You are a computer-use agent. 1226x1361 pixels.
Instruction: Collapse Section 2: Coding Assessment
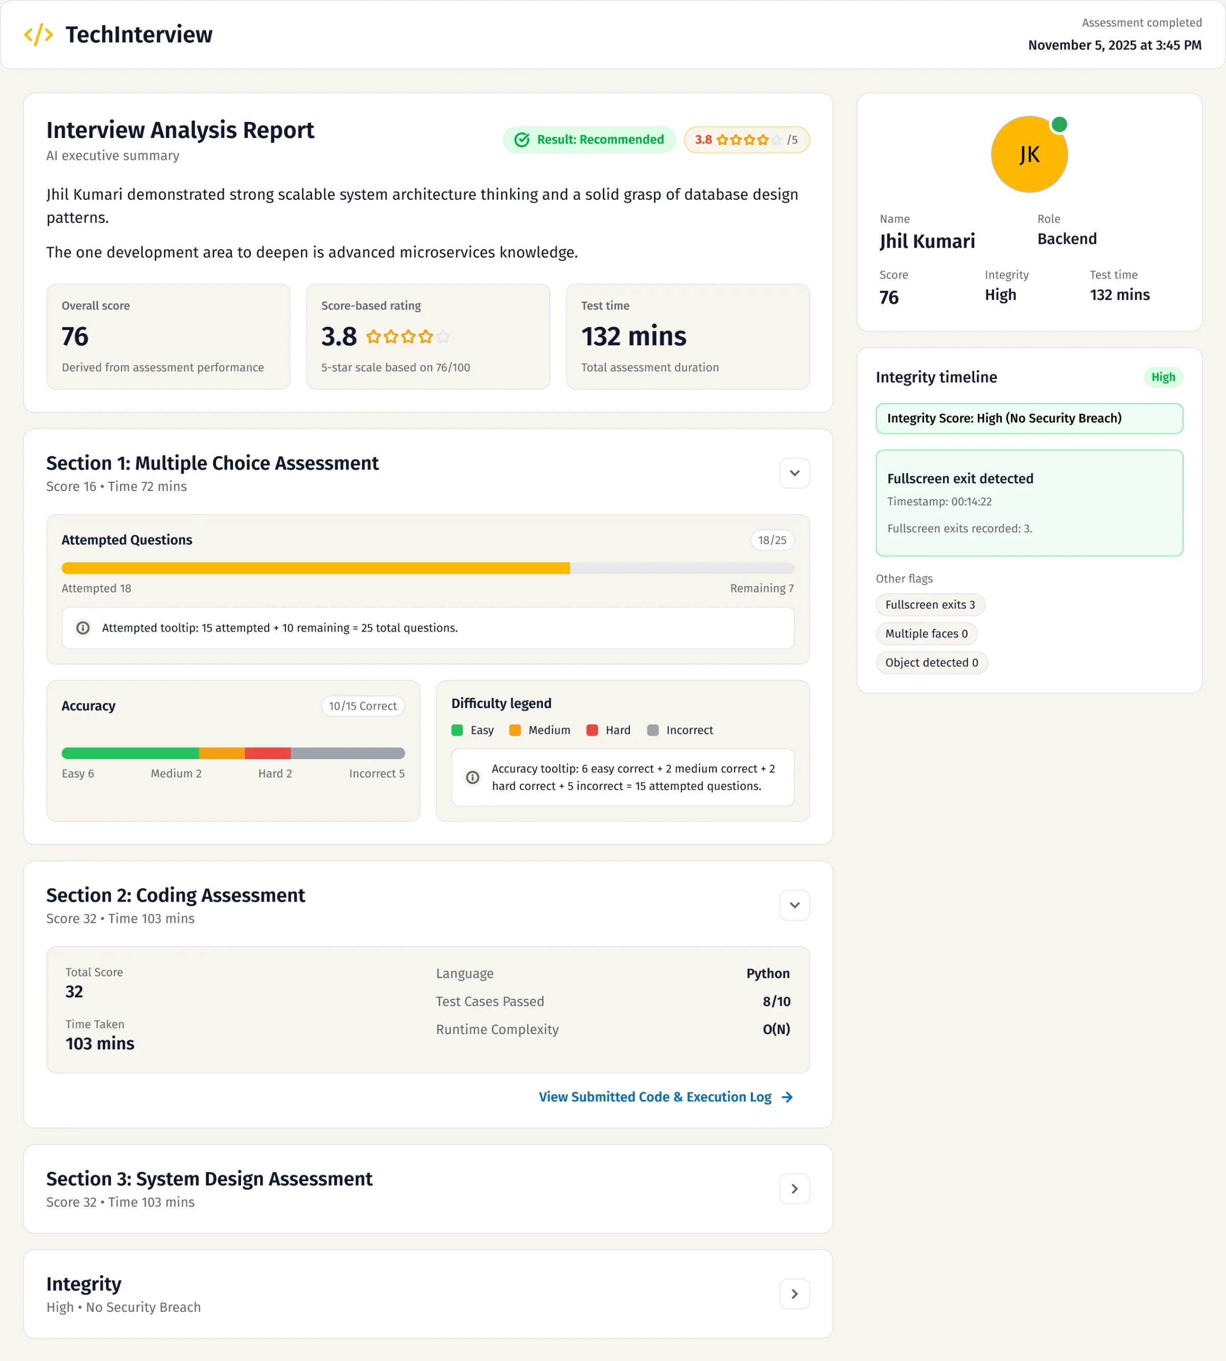coord(794,905)
